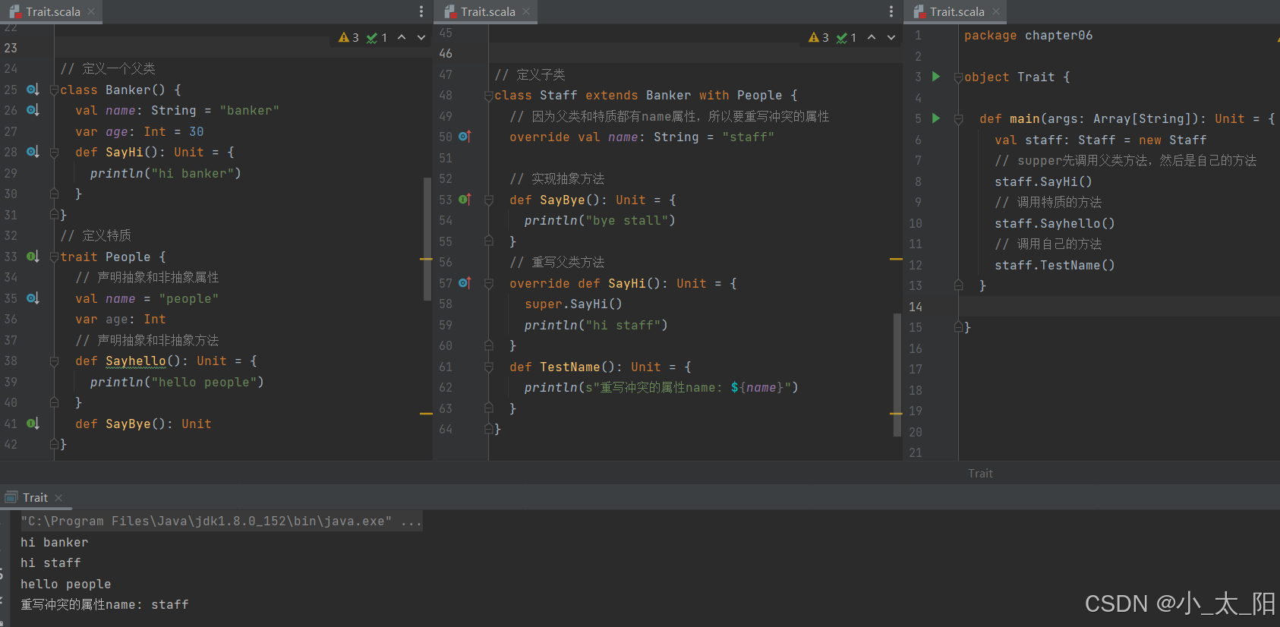
Task: Click upper warning stripe marker in left editor
Action: point(426,260)
